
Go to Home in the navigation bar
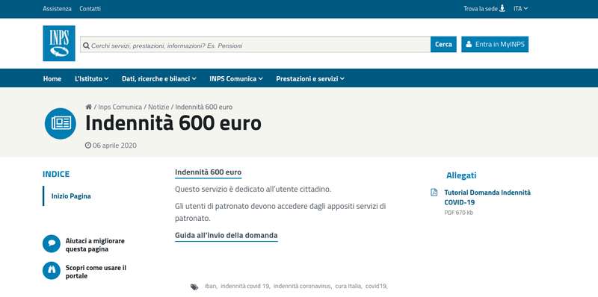(52, 78)
